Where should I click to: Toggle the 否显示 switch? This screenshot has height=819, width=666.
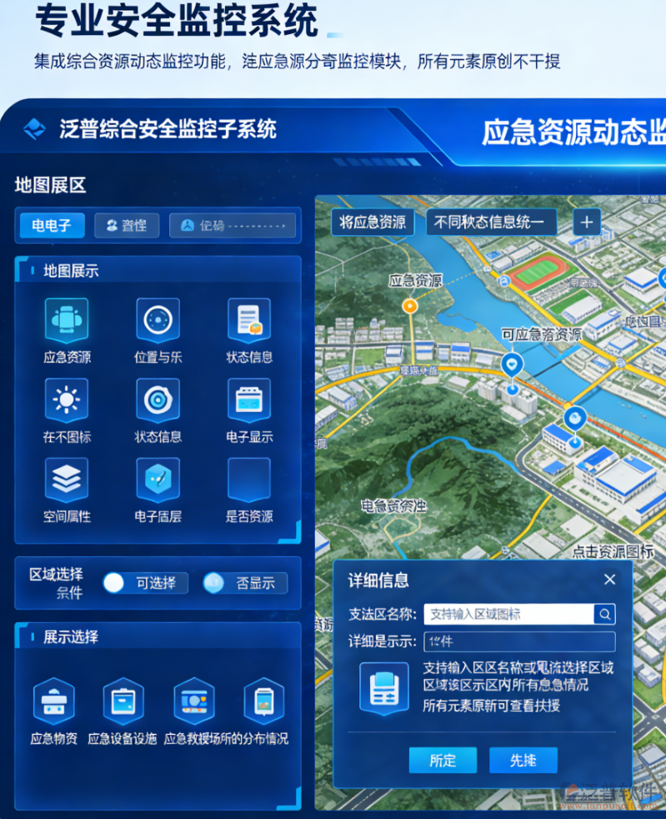245,583
